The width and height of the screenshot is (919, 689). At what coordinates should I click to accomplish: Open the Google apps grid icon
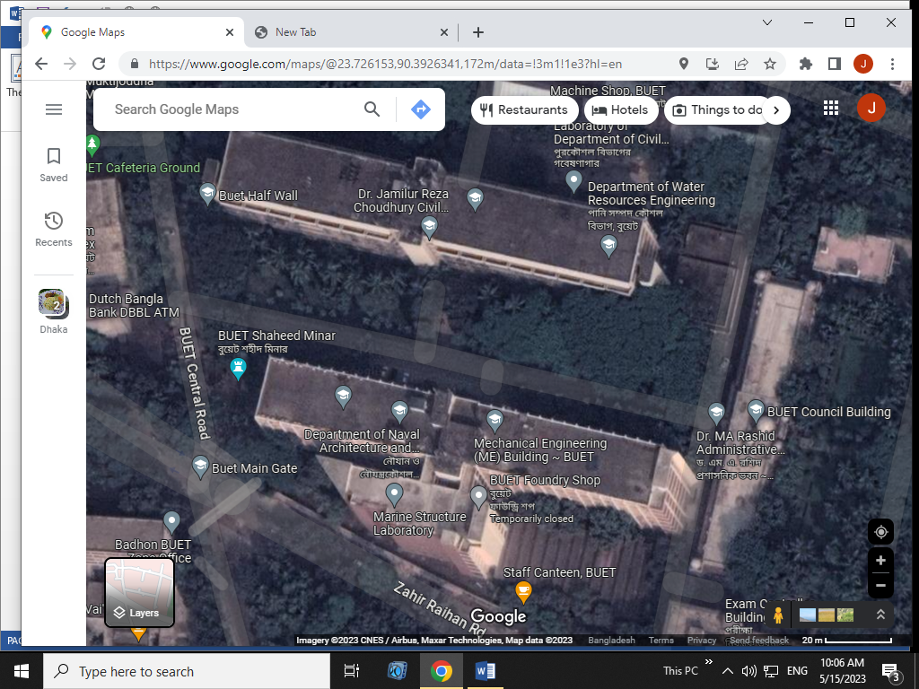click(x=830, y=108)
